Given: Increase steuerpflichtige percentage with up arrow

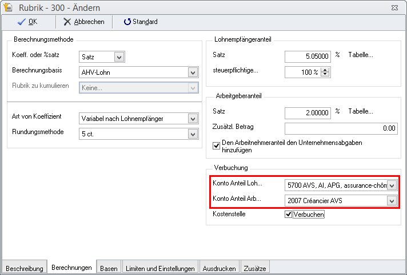Looking at the screenshot, I should click(325, 70).
